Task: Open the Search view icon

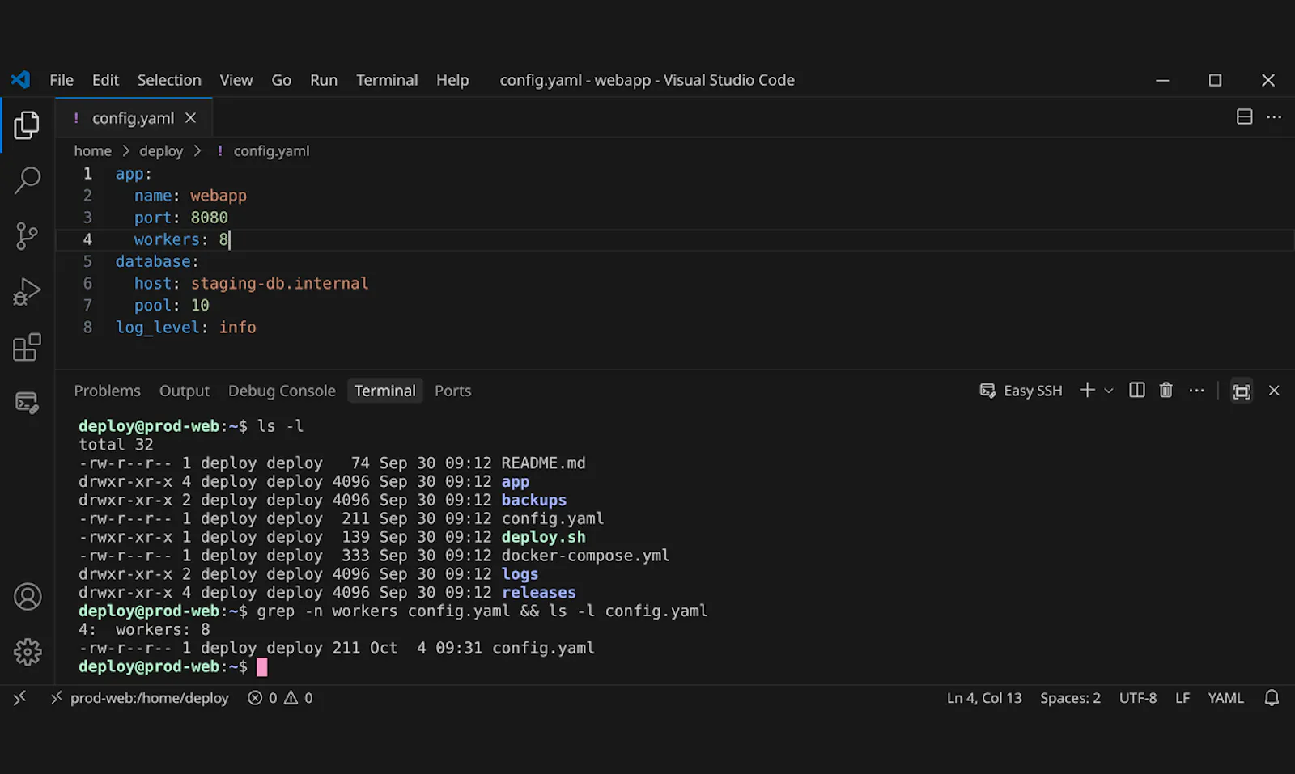Action: point(27,180)
